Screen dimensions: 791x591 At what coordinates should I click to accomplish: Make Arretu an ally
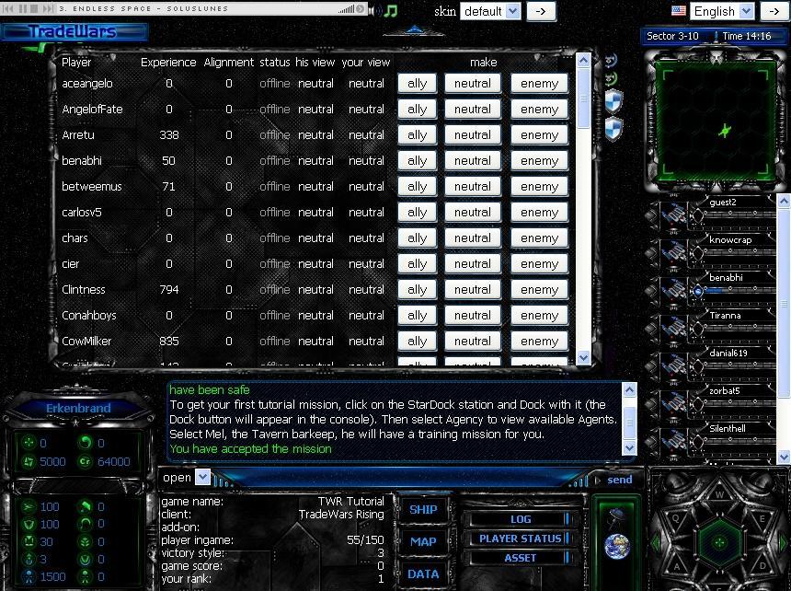click(x=417, y=134)
